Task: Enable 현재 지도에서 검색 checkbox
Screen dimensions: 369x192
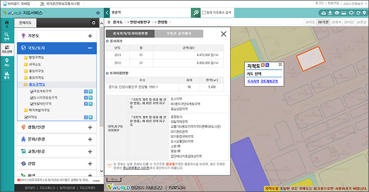Action: point(204,13)
